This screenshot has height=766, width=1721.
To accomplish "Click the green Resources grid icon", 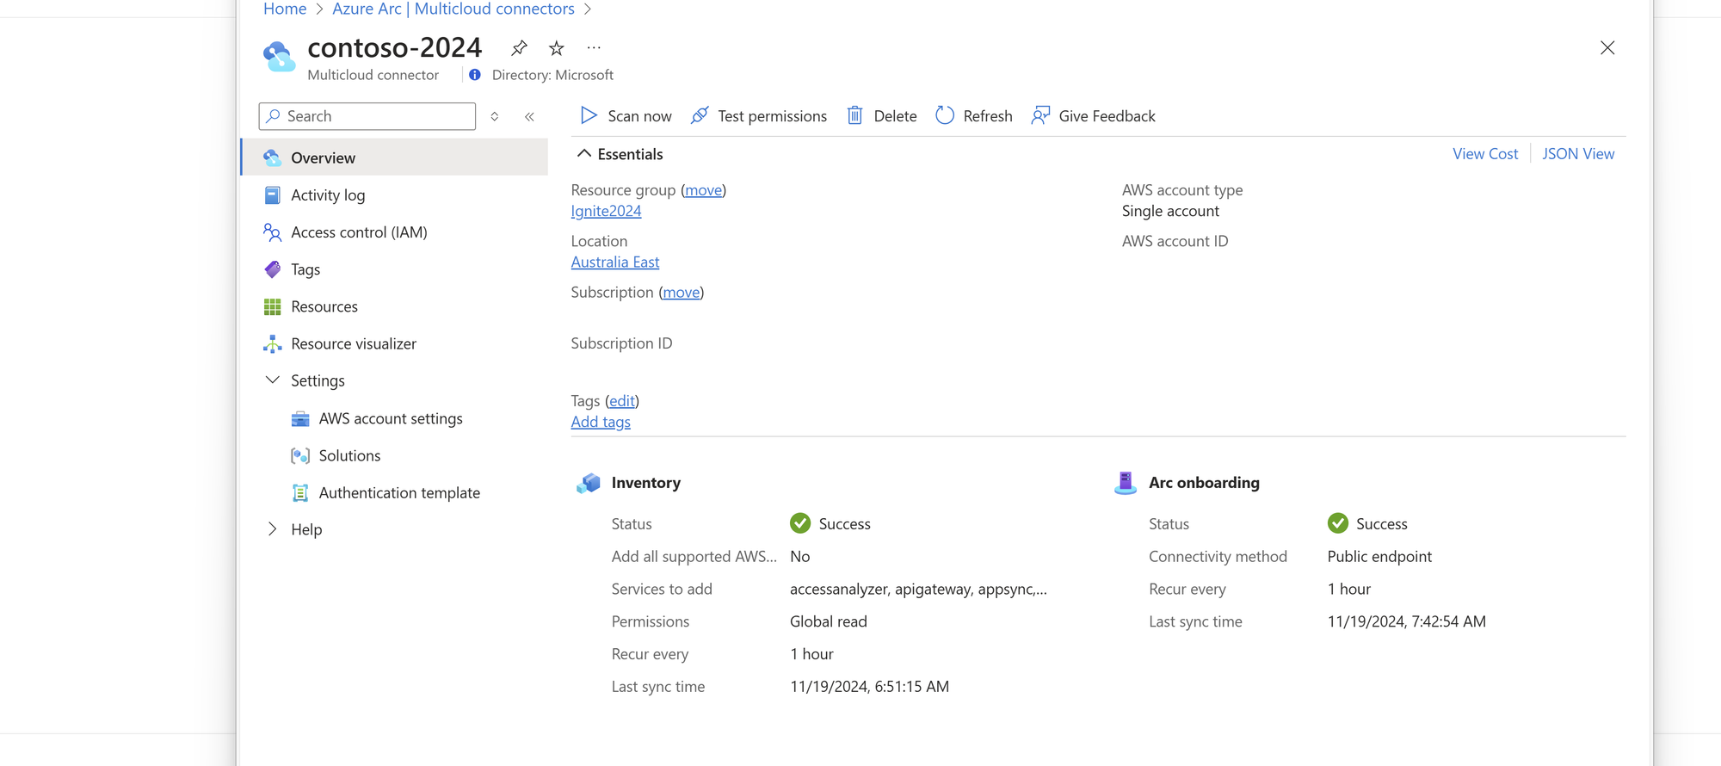I will pyautogui.click(x=272, y=306).
